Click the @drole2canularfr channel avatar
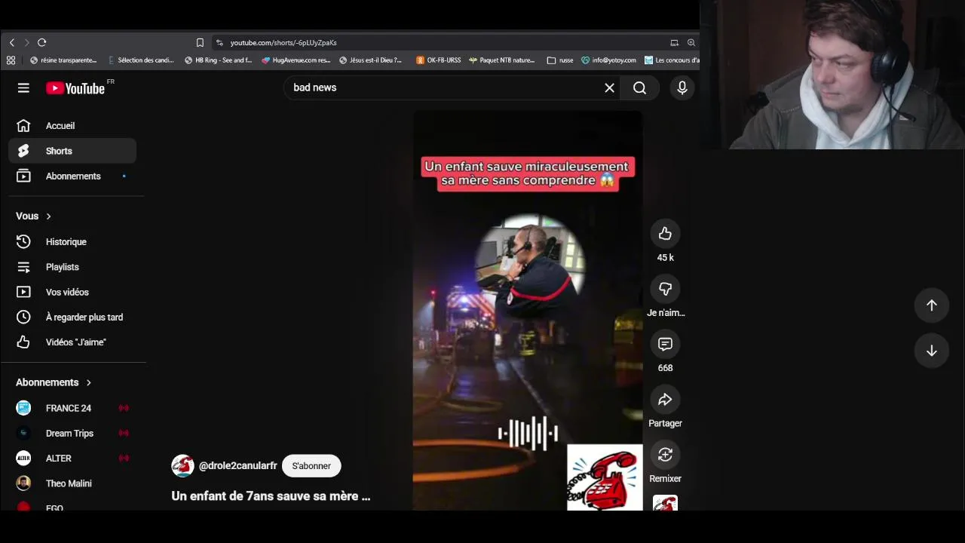 182,466
